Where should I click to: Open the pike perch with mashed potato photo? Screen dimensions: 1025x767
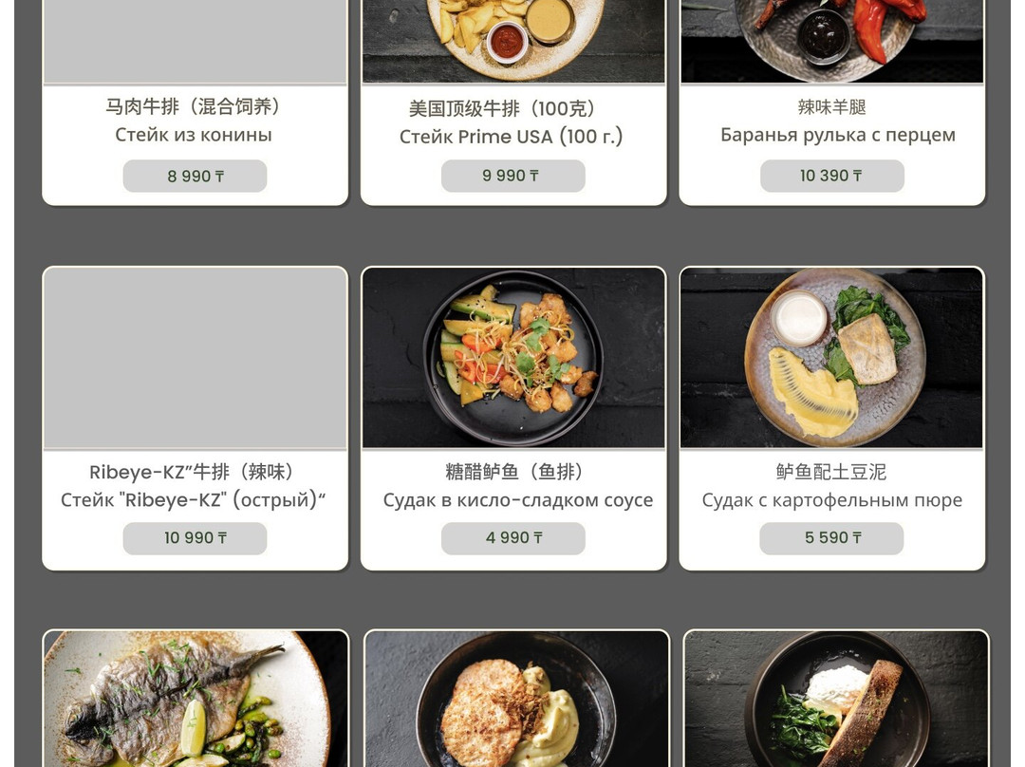click(831, 358)
